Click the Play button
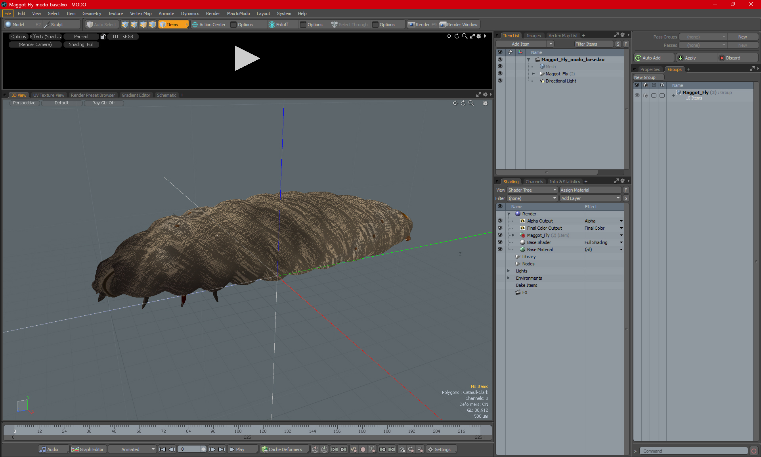Screen dimensions: 761x457 click(243, 449)
